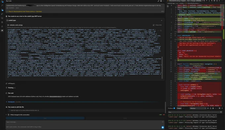Image resolution: width=225 pixels, height=130 pixels.
Task: Toggle the Always allow checkbox
Action: 154,25
